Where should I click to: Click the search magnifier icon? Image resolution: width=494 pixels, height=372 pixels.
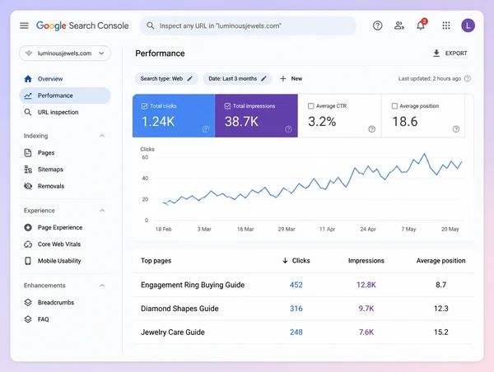[x=151, y=26]
